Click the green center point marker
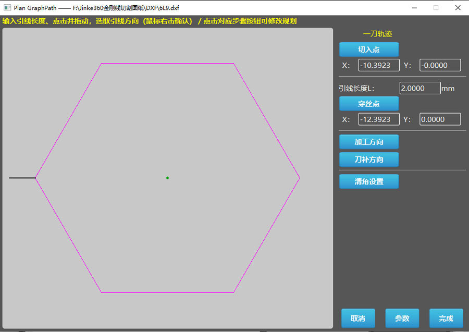The height and width of the screenshot is (332, 469). 167,178
